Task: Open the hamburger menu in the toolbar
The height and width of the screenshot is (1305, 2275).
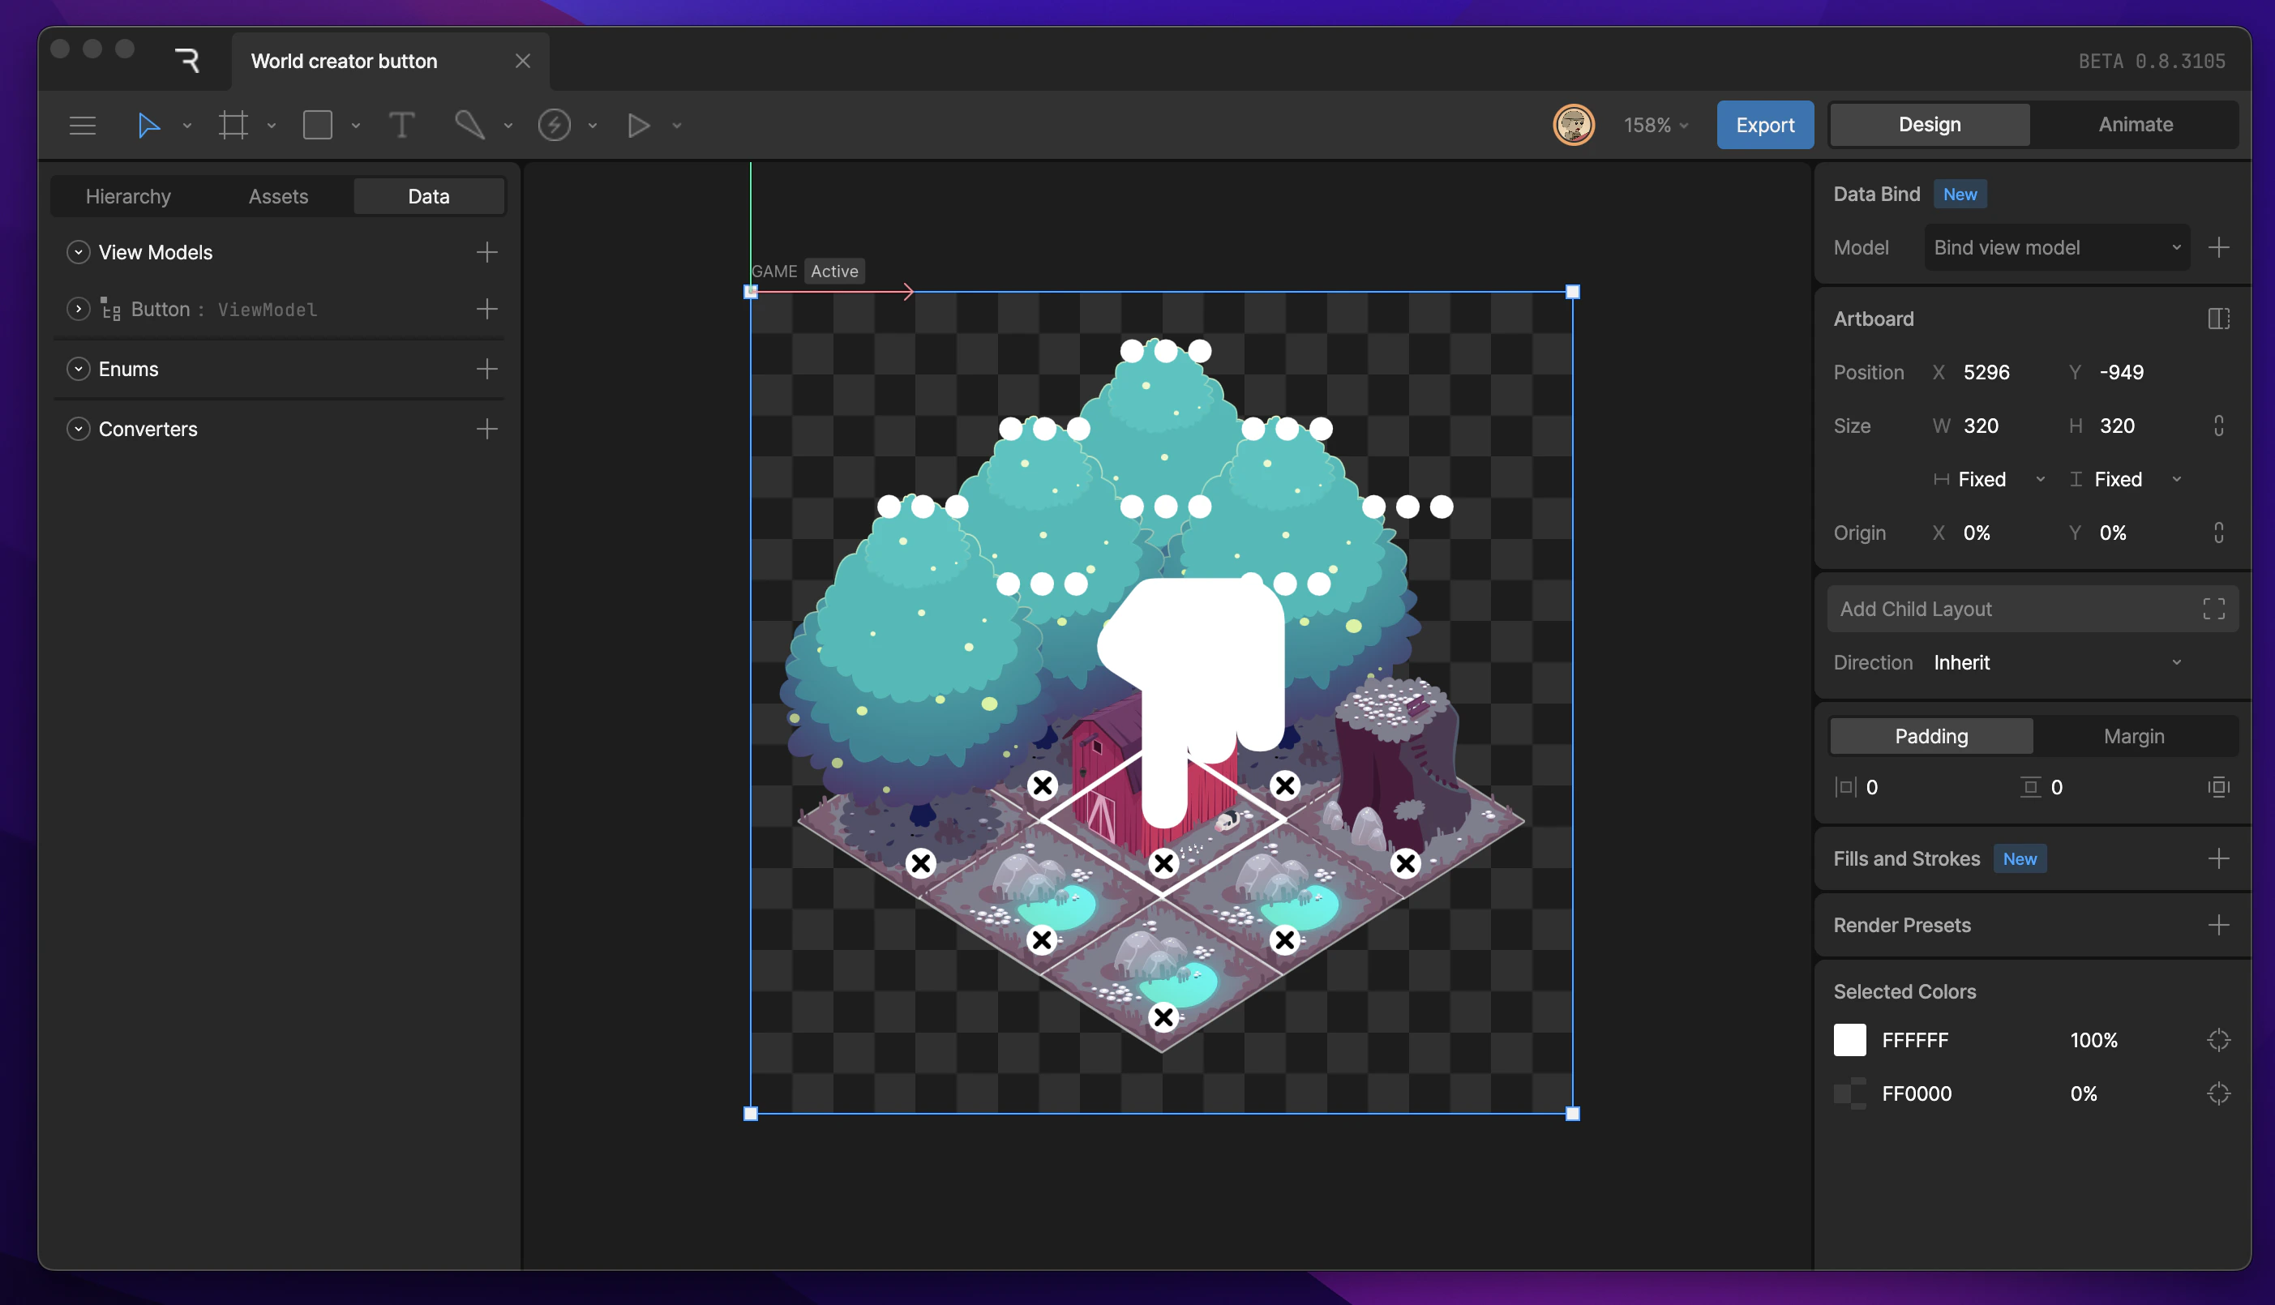Action: [x=83, y=125]
